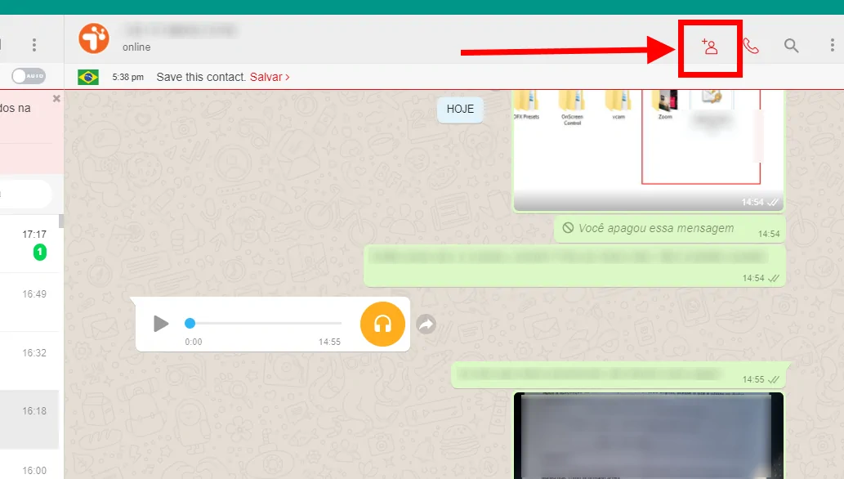Click the blurred green message sent at 14:55
The width and height of the screenshot is (844, 479).
click(x=618, y=374)
